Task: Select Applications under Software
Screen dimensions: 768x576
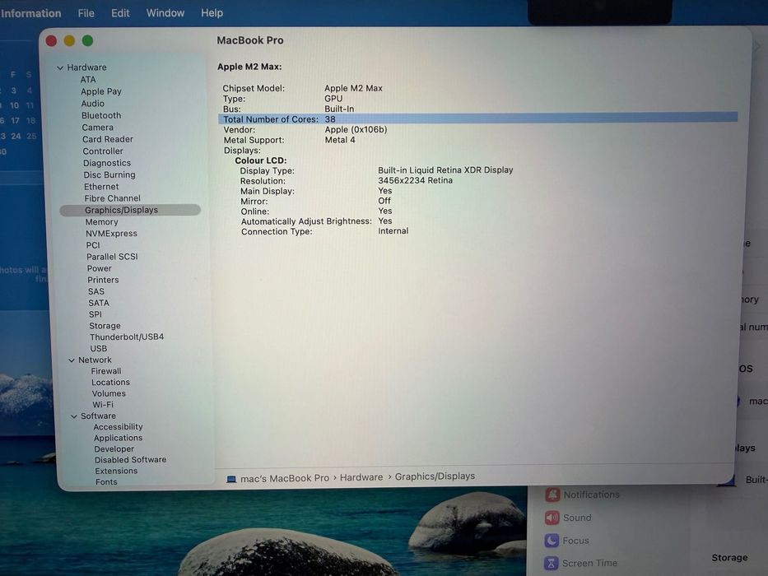Action: point(118,439)
